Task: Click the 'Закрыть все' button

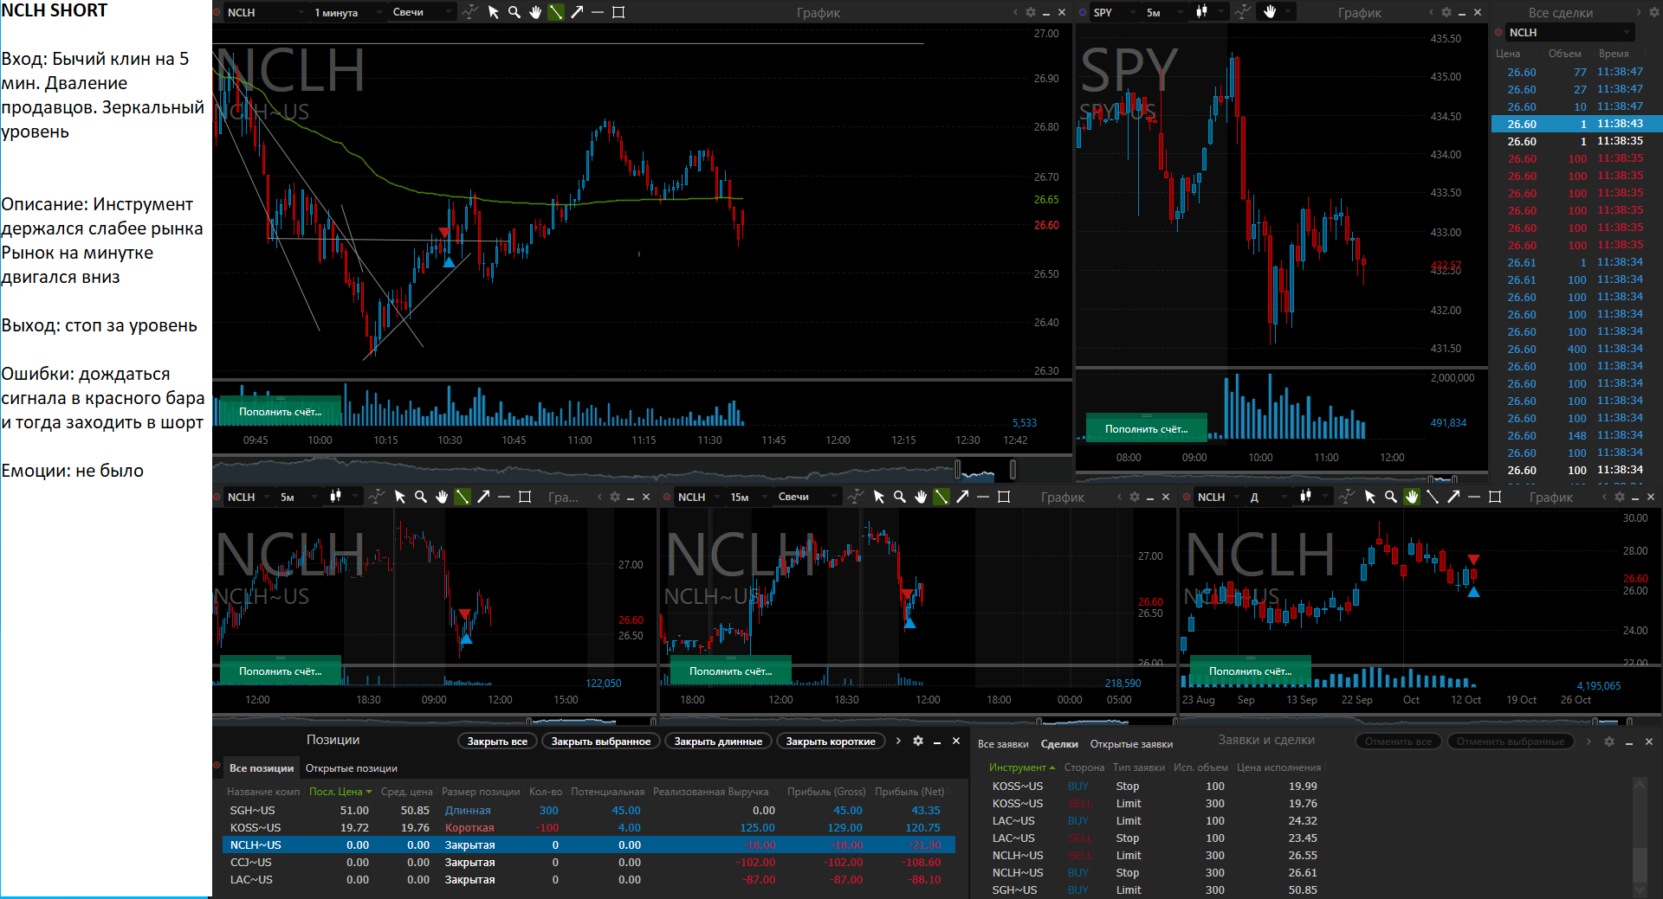Action: (497, 742)
